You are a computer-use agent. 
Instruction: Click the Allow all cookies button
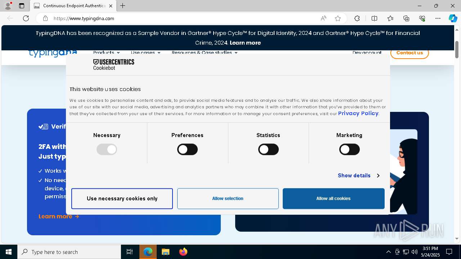[x=334, y=199]
